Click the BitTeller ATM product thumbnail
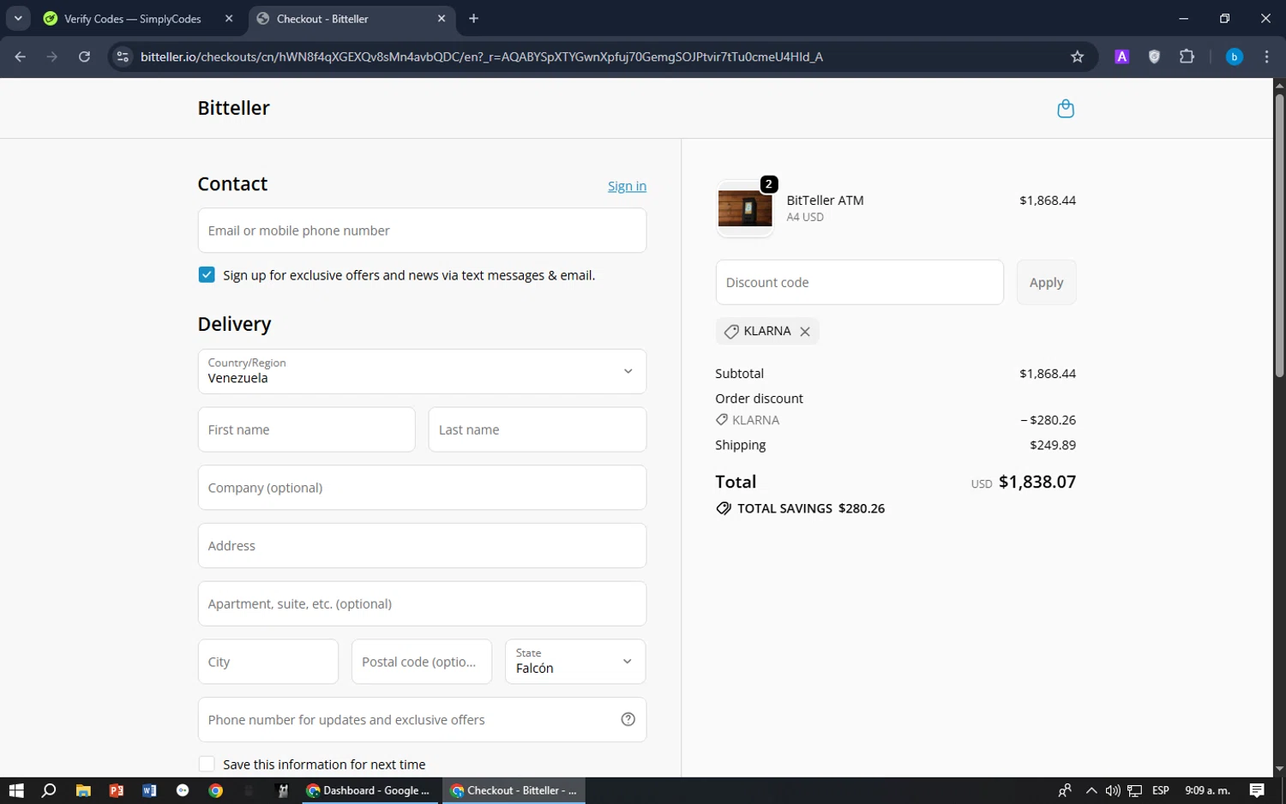 744,208
